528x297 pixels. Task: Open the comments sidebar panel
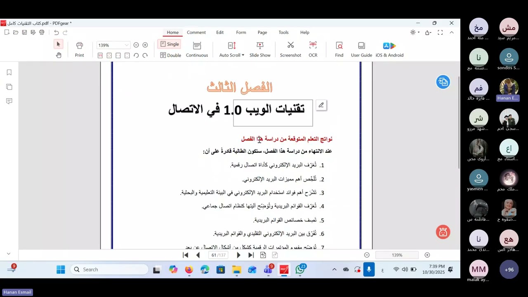(x=9, y=101)
